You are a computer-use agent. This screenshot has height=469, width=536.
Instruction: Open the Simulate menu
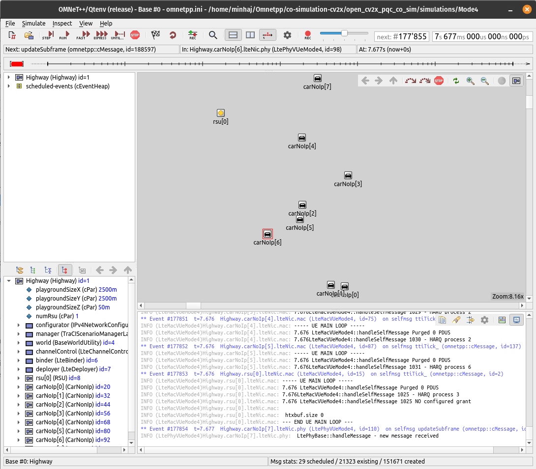click(33, 23)
